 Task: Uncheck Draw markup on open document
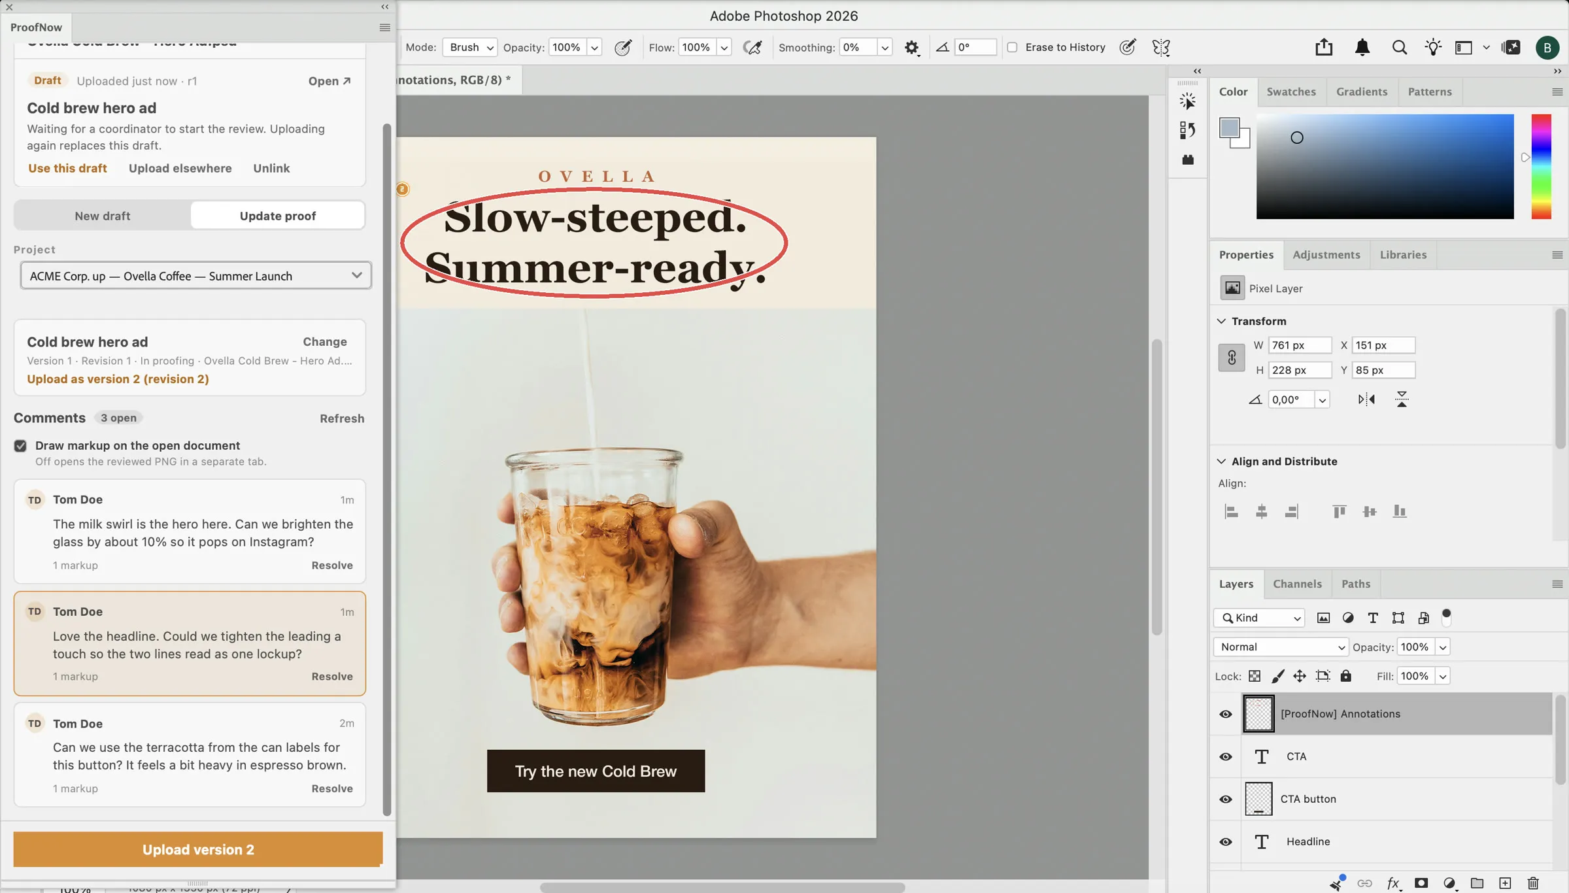pyautogui.click(x=20, y=446)
